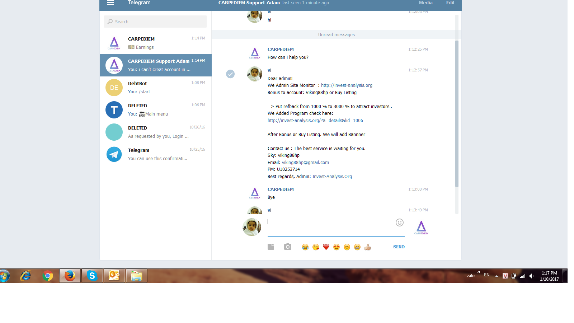The width and height of the screenshot is (574, 323).
Task: Toggle selection checkmark on vi's message
Action: [230, 74]
